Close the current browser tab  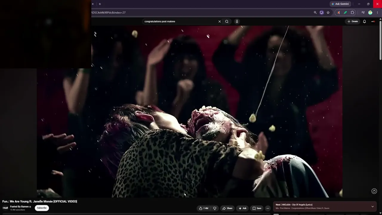coord(93,4)
